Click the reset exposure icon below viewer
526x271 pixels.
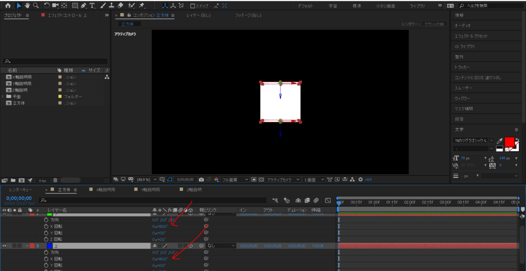pyautogui.click(x=360, y=179)
